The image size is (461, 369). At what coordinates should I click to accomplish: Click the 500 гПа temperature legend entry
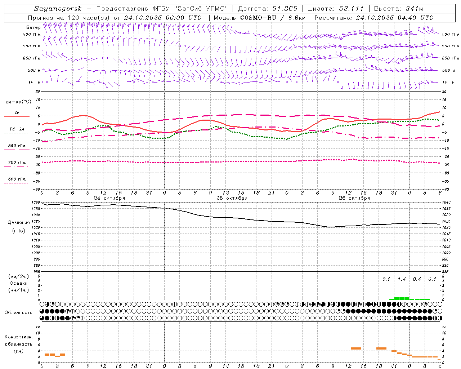pyautogui.click(x=17, y=179)
